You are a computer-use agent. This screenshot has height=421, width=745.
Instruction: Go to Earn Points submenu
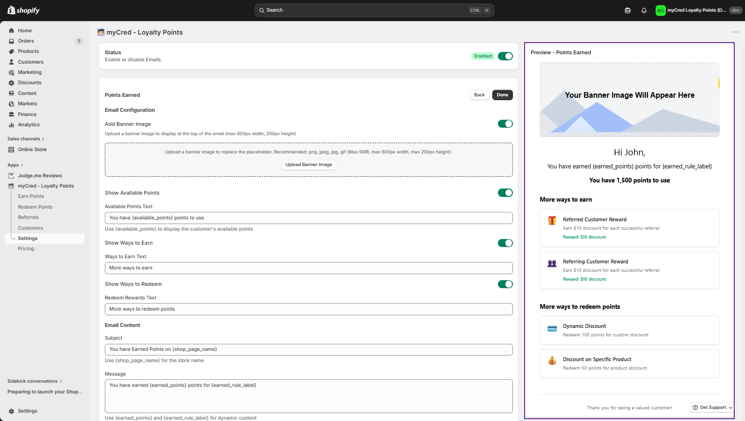[31, 196]
